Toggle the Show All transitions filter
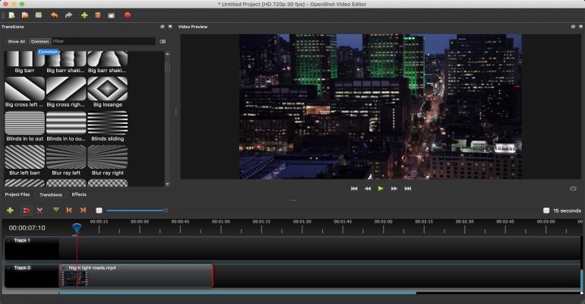 point(16,42)
